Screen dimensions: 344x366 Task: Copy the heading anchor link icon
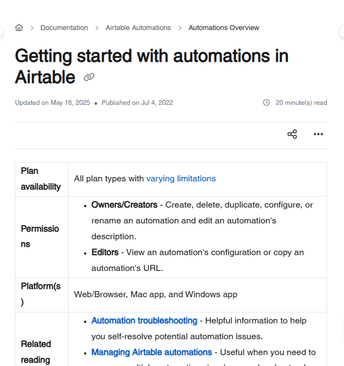pyautogui.click(x=89, y=77)
